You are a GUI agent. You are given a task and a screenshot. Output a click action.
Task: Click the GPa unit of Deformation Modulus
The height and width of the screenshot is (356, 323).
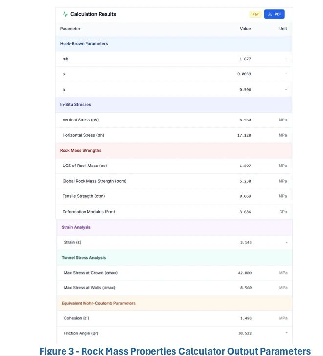point(283,212)
